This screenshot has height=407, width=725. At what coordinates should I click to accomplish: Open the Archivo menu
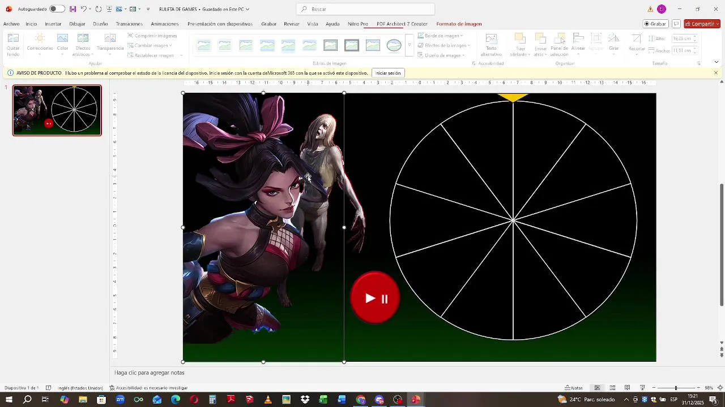[11, 24]
